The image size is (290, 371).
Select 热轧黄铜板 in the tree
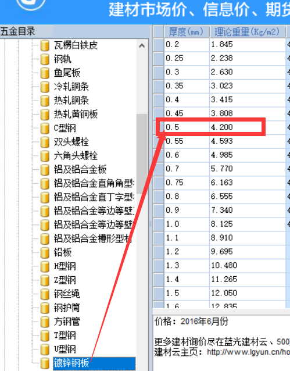[x=76, y=114]
